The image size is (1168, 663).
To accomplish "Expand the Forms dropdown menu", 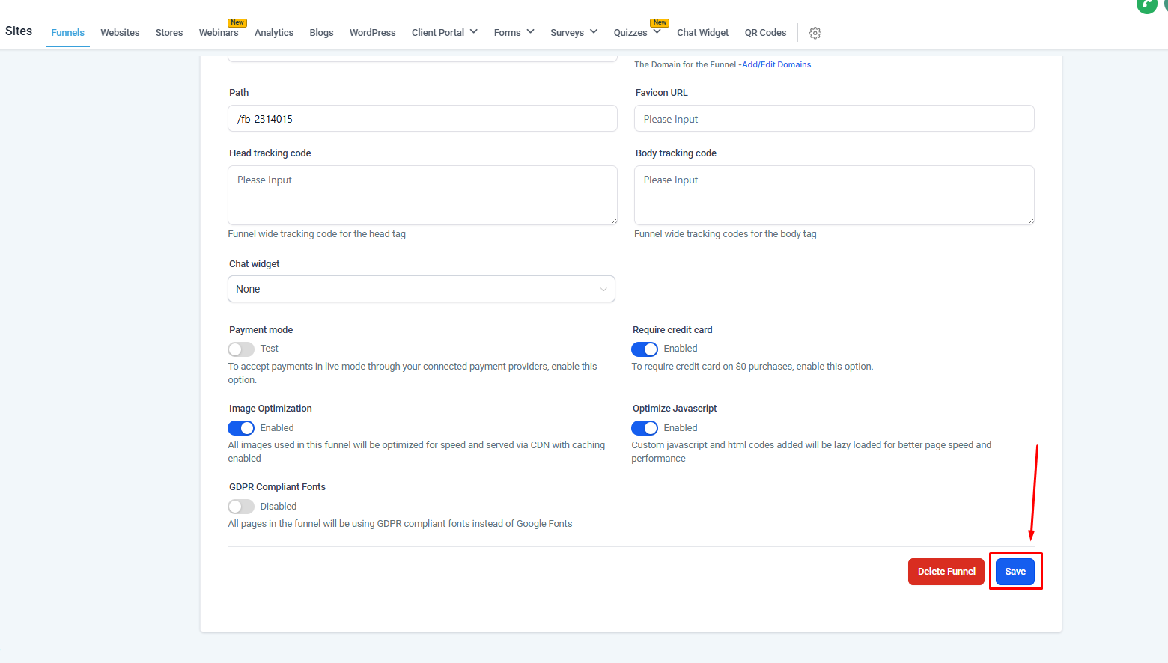I will 514,32.
